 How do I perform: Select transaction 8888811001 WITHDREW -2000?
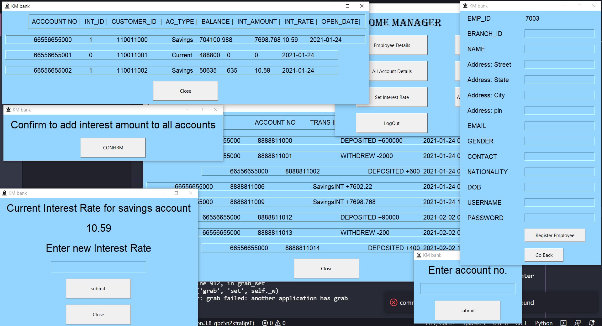pos(342,156)
